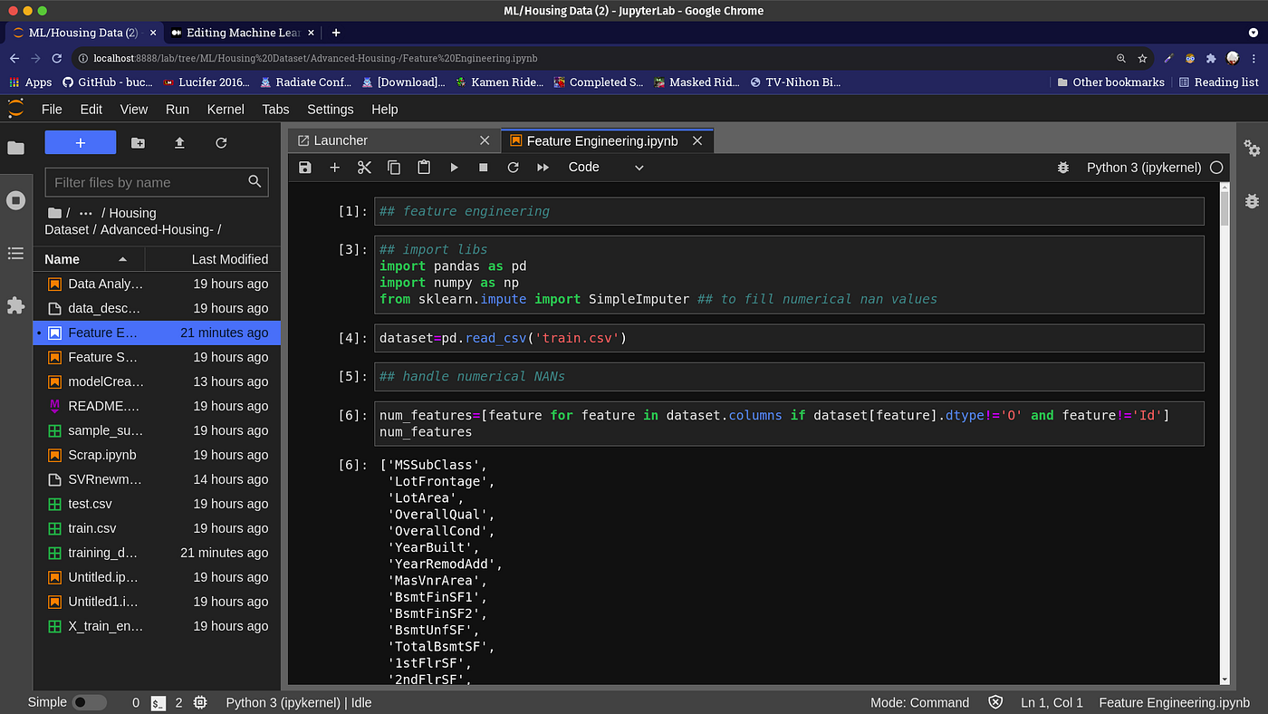1268x714 pixels.
Task: Interrupt the kernel with the stop icon
Action: pos(484,168)
